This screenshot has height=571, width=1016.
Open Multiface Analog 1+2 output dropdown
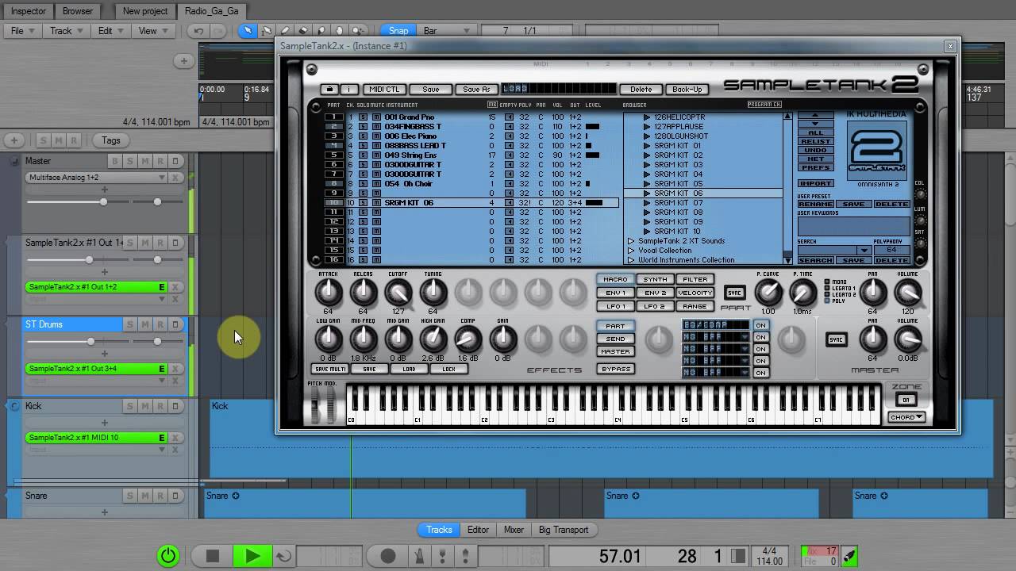[162, 178]
